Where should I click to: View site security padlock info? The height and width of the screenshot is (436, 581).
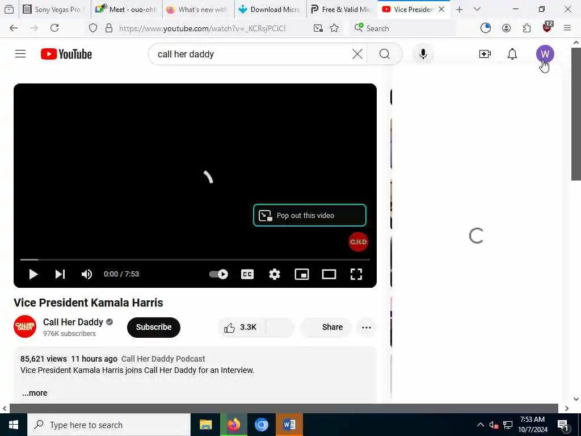coord(108,28)
